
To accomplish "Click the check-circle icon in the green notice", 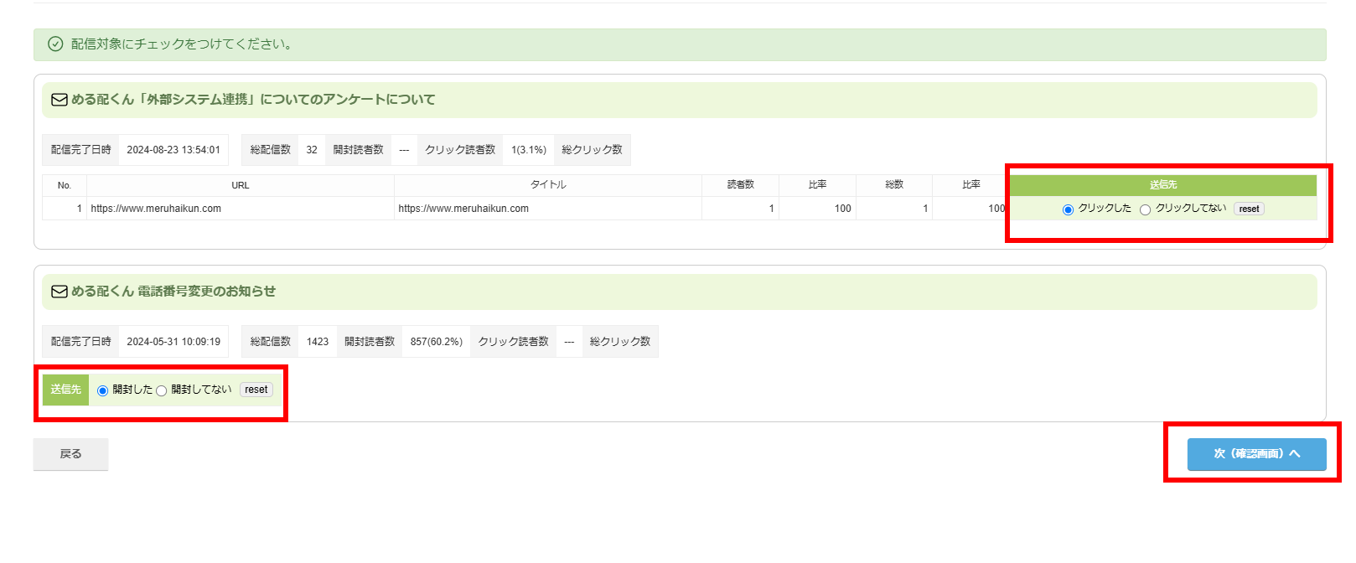I will (55, 44).
